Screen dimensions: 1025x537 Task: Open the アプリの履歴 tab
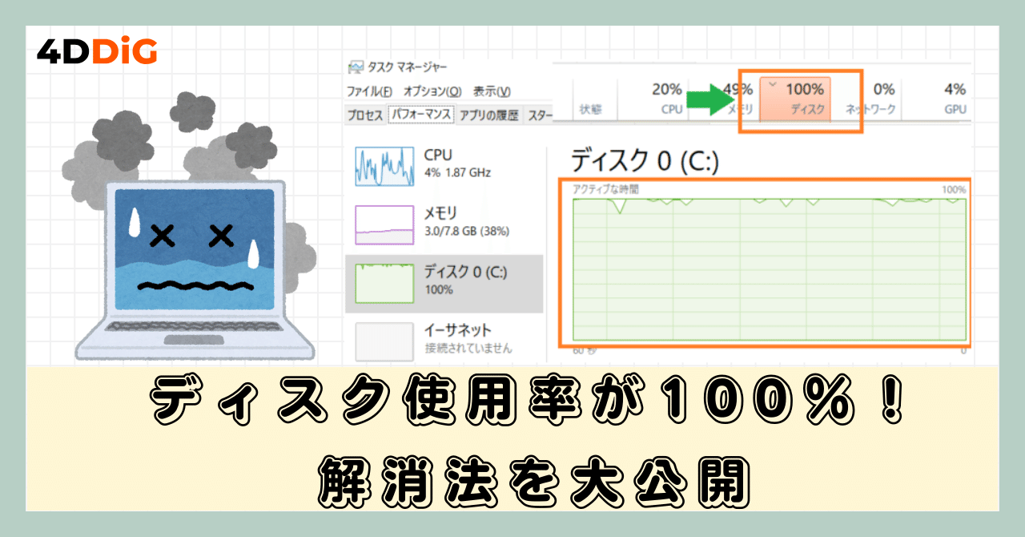pos(488,115)
